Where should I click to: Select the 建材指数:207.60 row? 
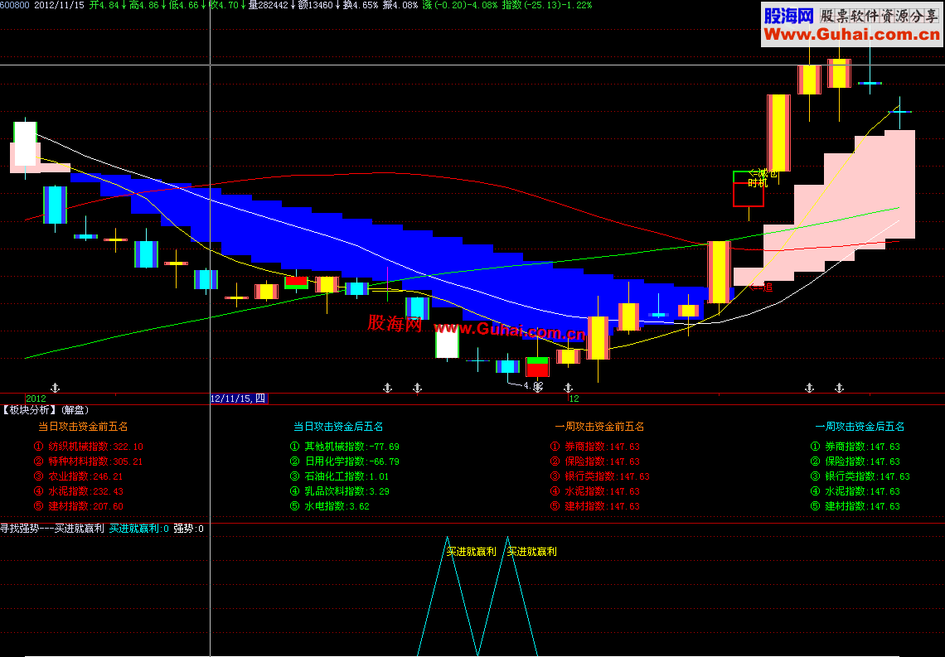coord(79,506)
